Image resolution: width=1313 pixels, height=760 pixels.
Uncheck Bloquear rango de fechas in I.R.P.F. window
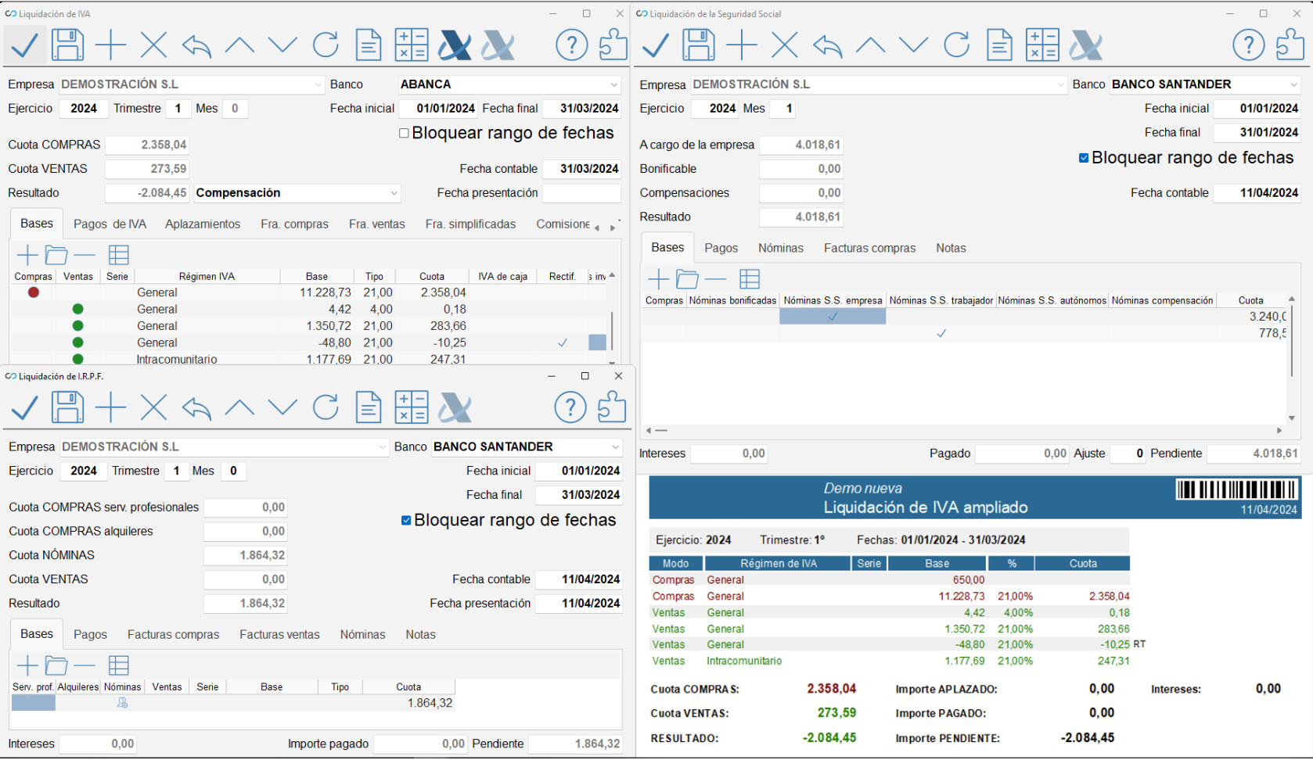(x=406, y=521)
